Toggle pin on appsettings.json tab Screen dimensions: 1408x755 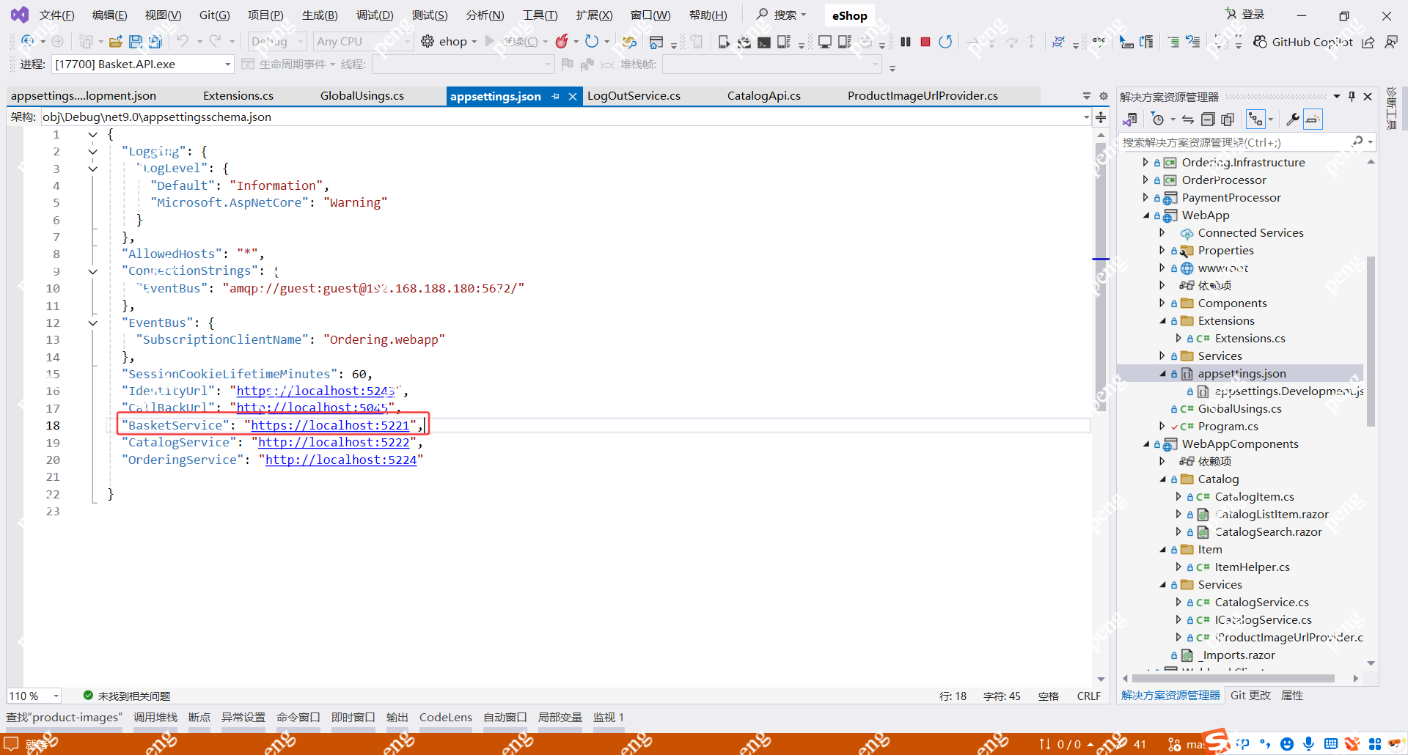coord(556,96)
